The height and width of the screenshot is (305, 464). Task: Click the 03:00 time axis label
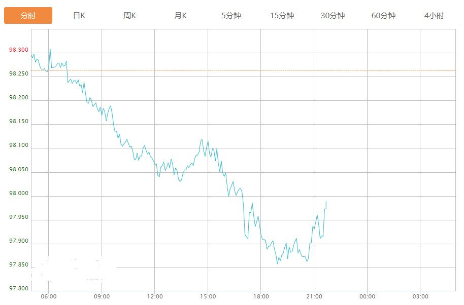point(420,296)
